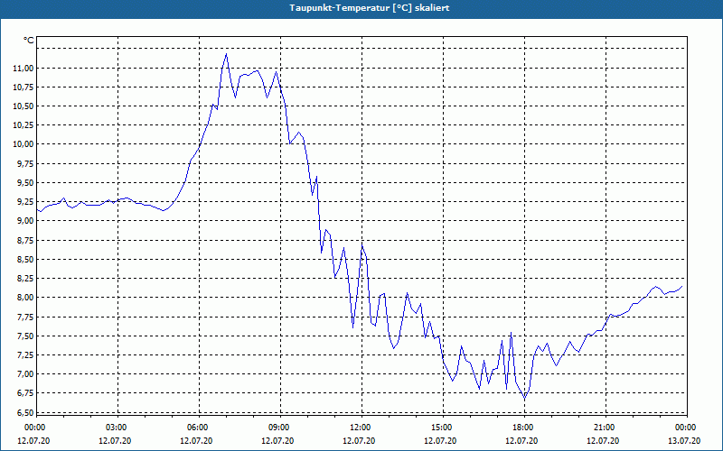Click the 8,25 y-axis value
The height and width of the screenshot is (451, 723).
tap(25, 279)
